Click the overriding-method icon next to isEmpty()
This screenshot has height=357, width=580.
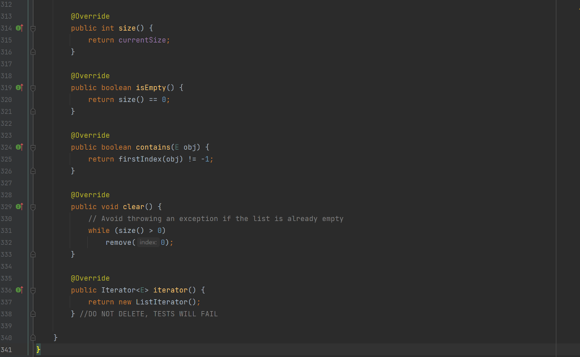point(19,87)
